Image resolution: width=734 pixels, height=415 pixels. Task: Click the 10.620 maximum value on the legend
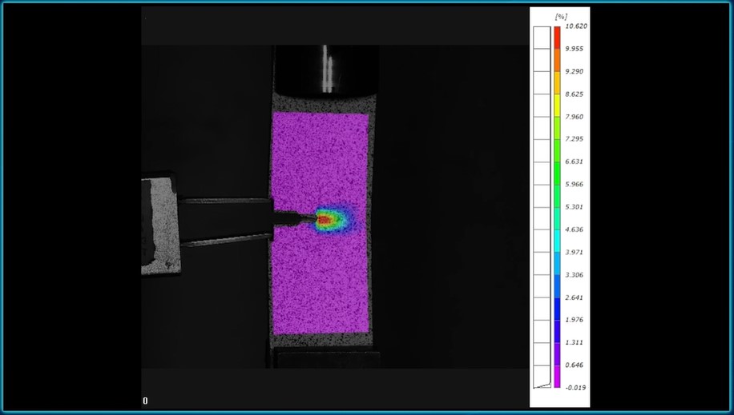point(575,26)
